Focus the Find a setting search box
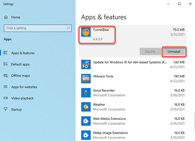Image resolution: width=195 pixels, height=141 pixels. (38, 28)
